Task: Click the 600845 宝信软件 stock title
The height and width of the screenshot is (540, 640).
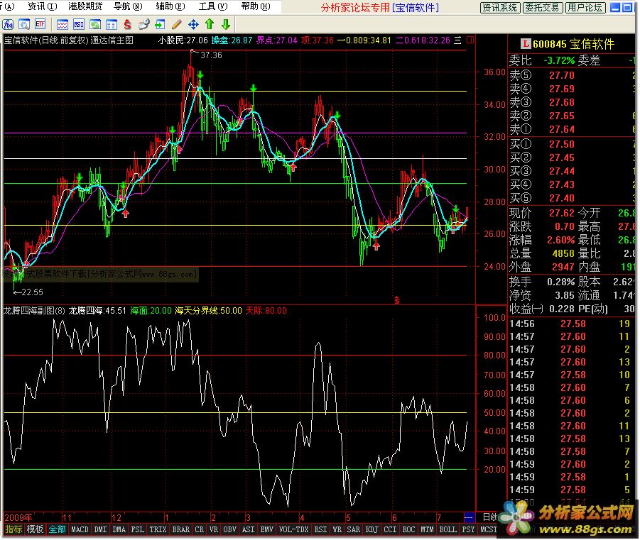Action: (x=573, y=44)
